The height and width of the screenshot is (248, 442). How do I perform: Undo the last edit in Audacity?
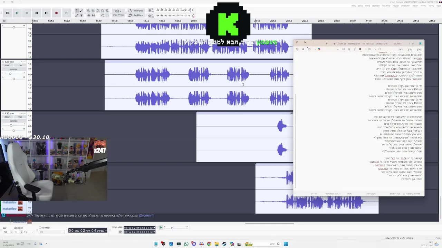point(103,15)
